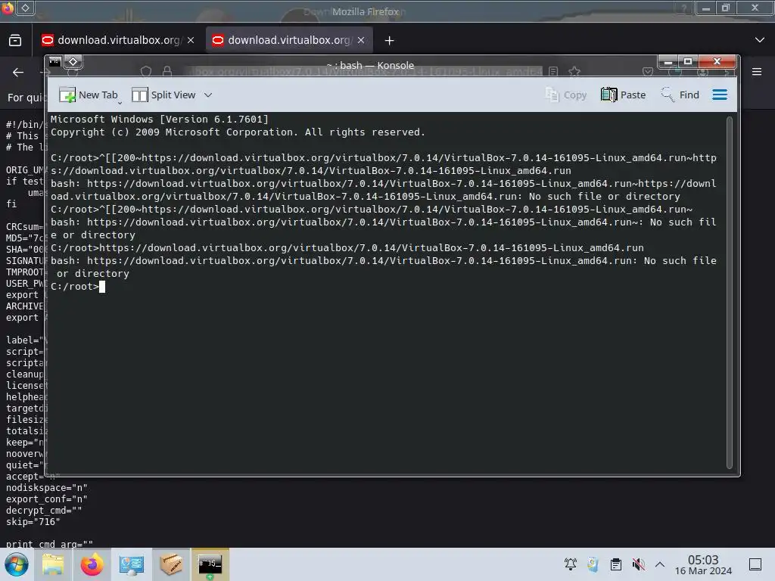Open the Start menu

pos(17,564)
